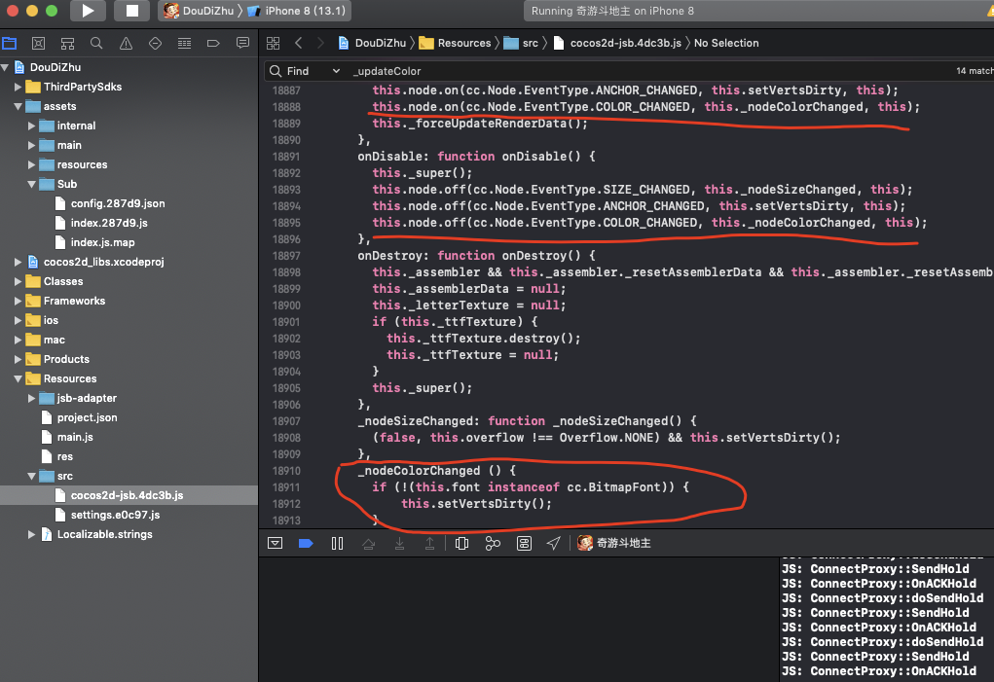Toggle breakpoints activation
Screen dimensions: 994x682
tap(306, 543)
